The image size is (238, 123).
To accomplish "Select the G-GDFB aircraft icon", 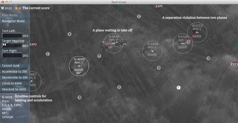I will pos(152,51).
